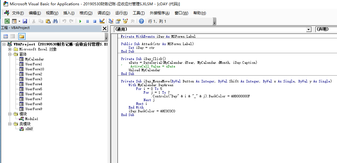Open the 格式(O) menu
The height and width of the screenshot is (163, 337).
tap(86, 13)
